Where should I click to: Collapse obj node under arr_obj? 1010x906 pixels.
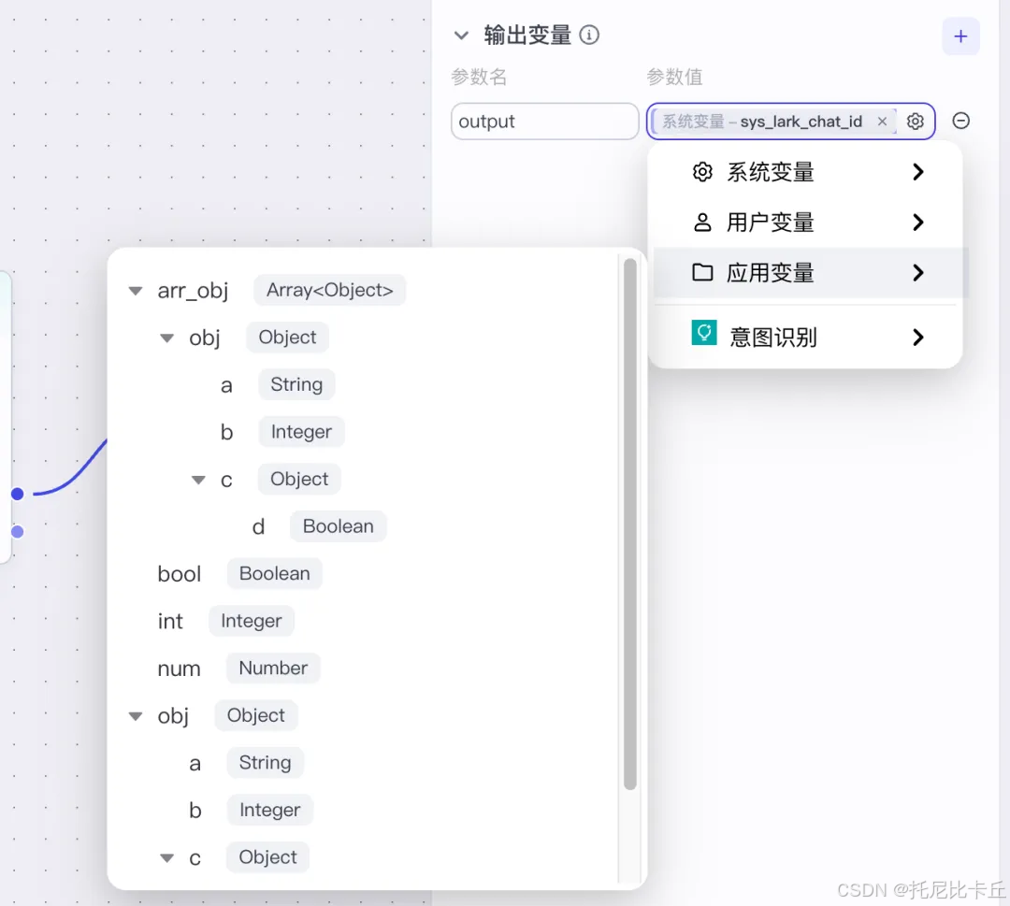(x=166, y=338)
